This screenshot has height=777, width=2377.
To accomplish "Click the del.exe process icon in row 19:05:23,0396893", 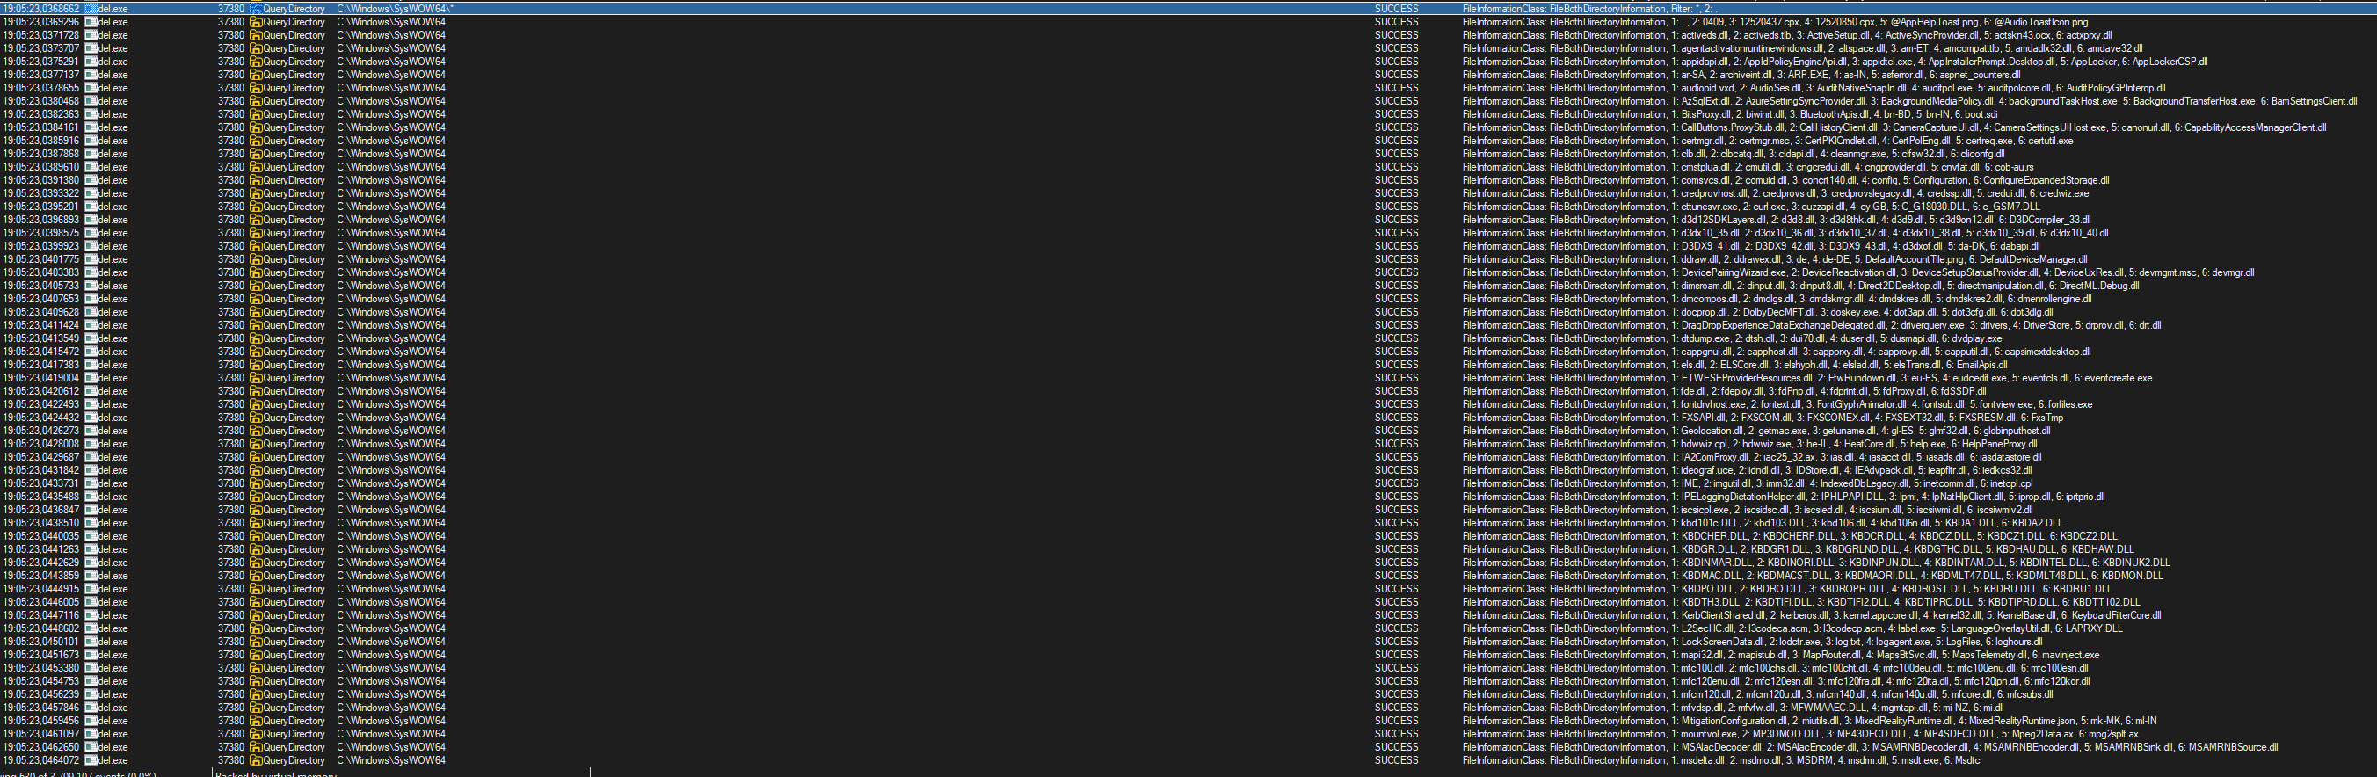I will click(x=91, y=220).
